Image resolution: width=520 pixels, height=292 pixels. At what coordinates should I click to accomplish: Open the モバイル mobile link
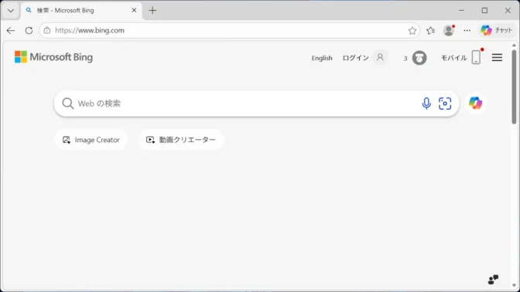pyautogui.click(x=453, y=58)
